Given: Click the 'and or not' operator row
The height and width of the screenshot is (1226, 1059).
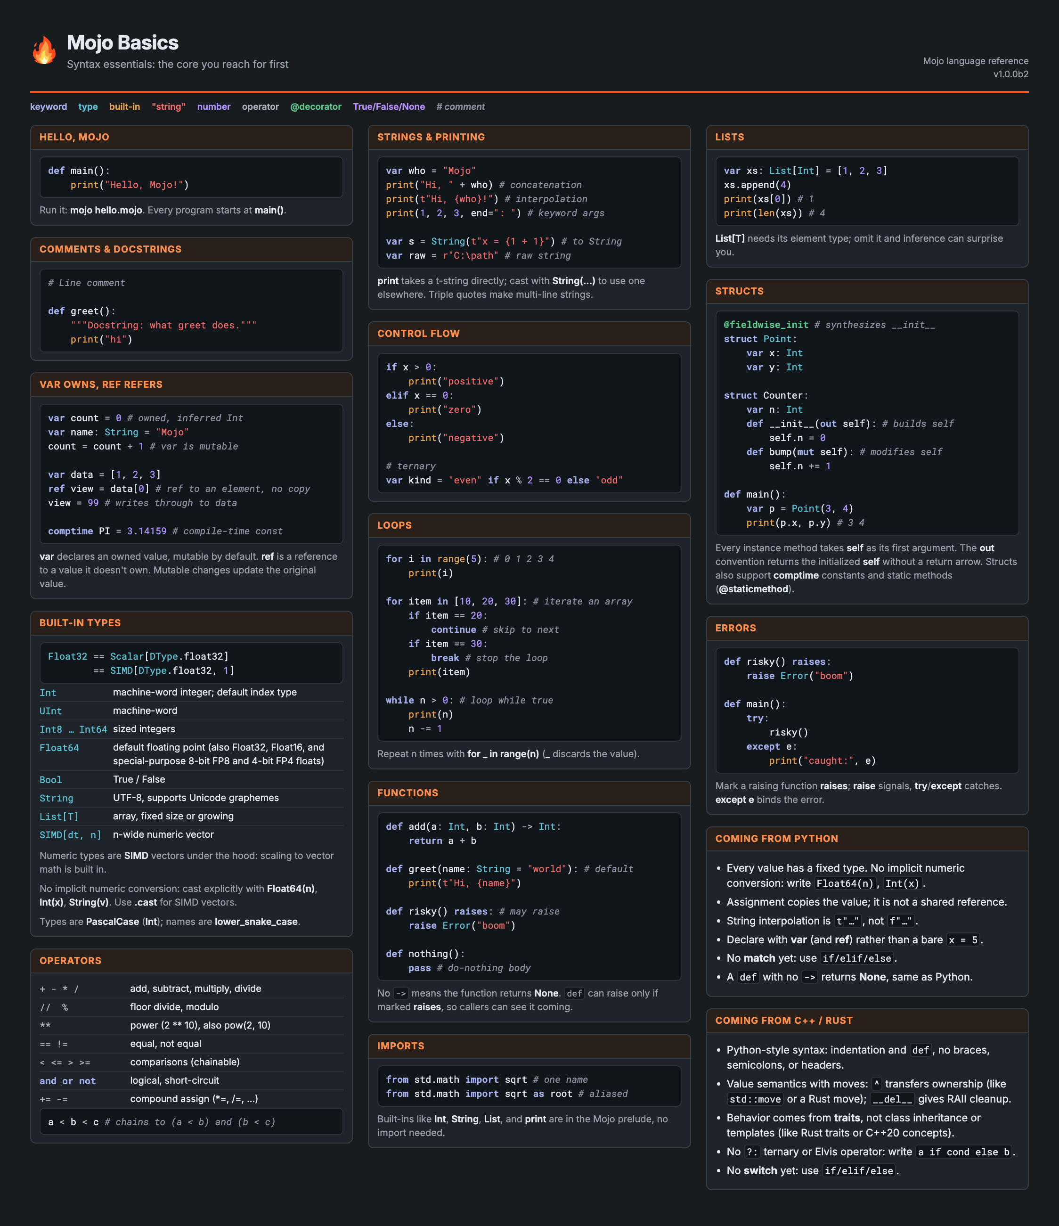Looking at the screenshot, I should pos(191,1080).
